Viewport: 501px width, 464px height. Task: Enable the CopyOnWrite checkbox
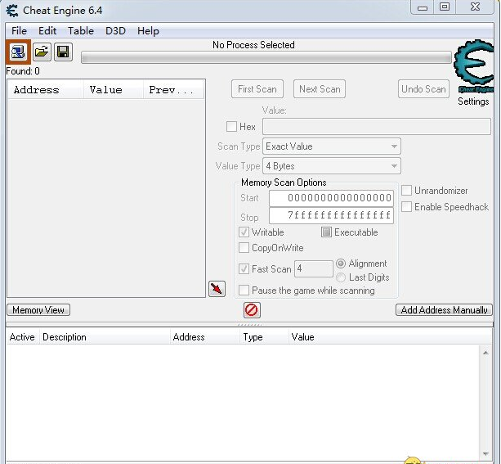244,248
